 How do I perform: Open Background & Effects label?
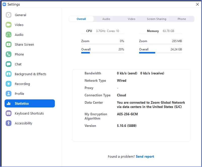30,74
